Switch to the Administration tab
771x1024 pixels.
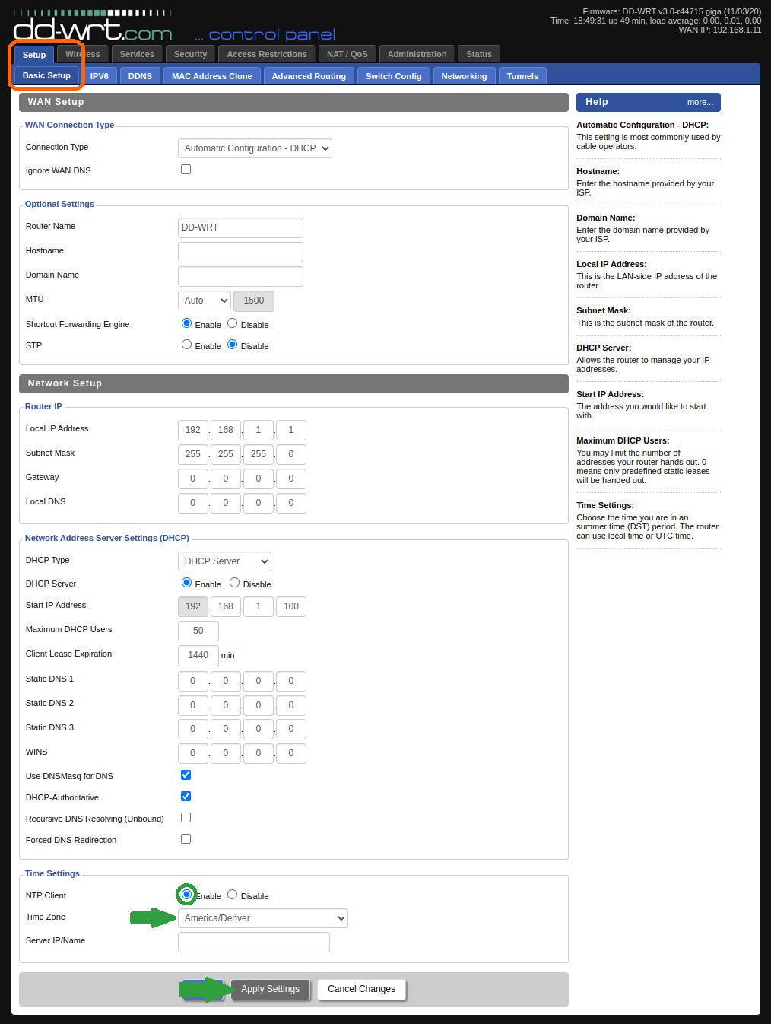click(x=417, y=54)
